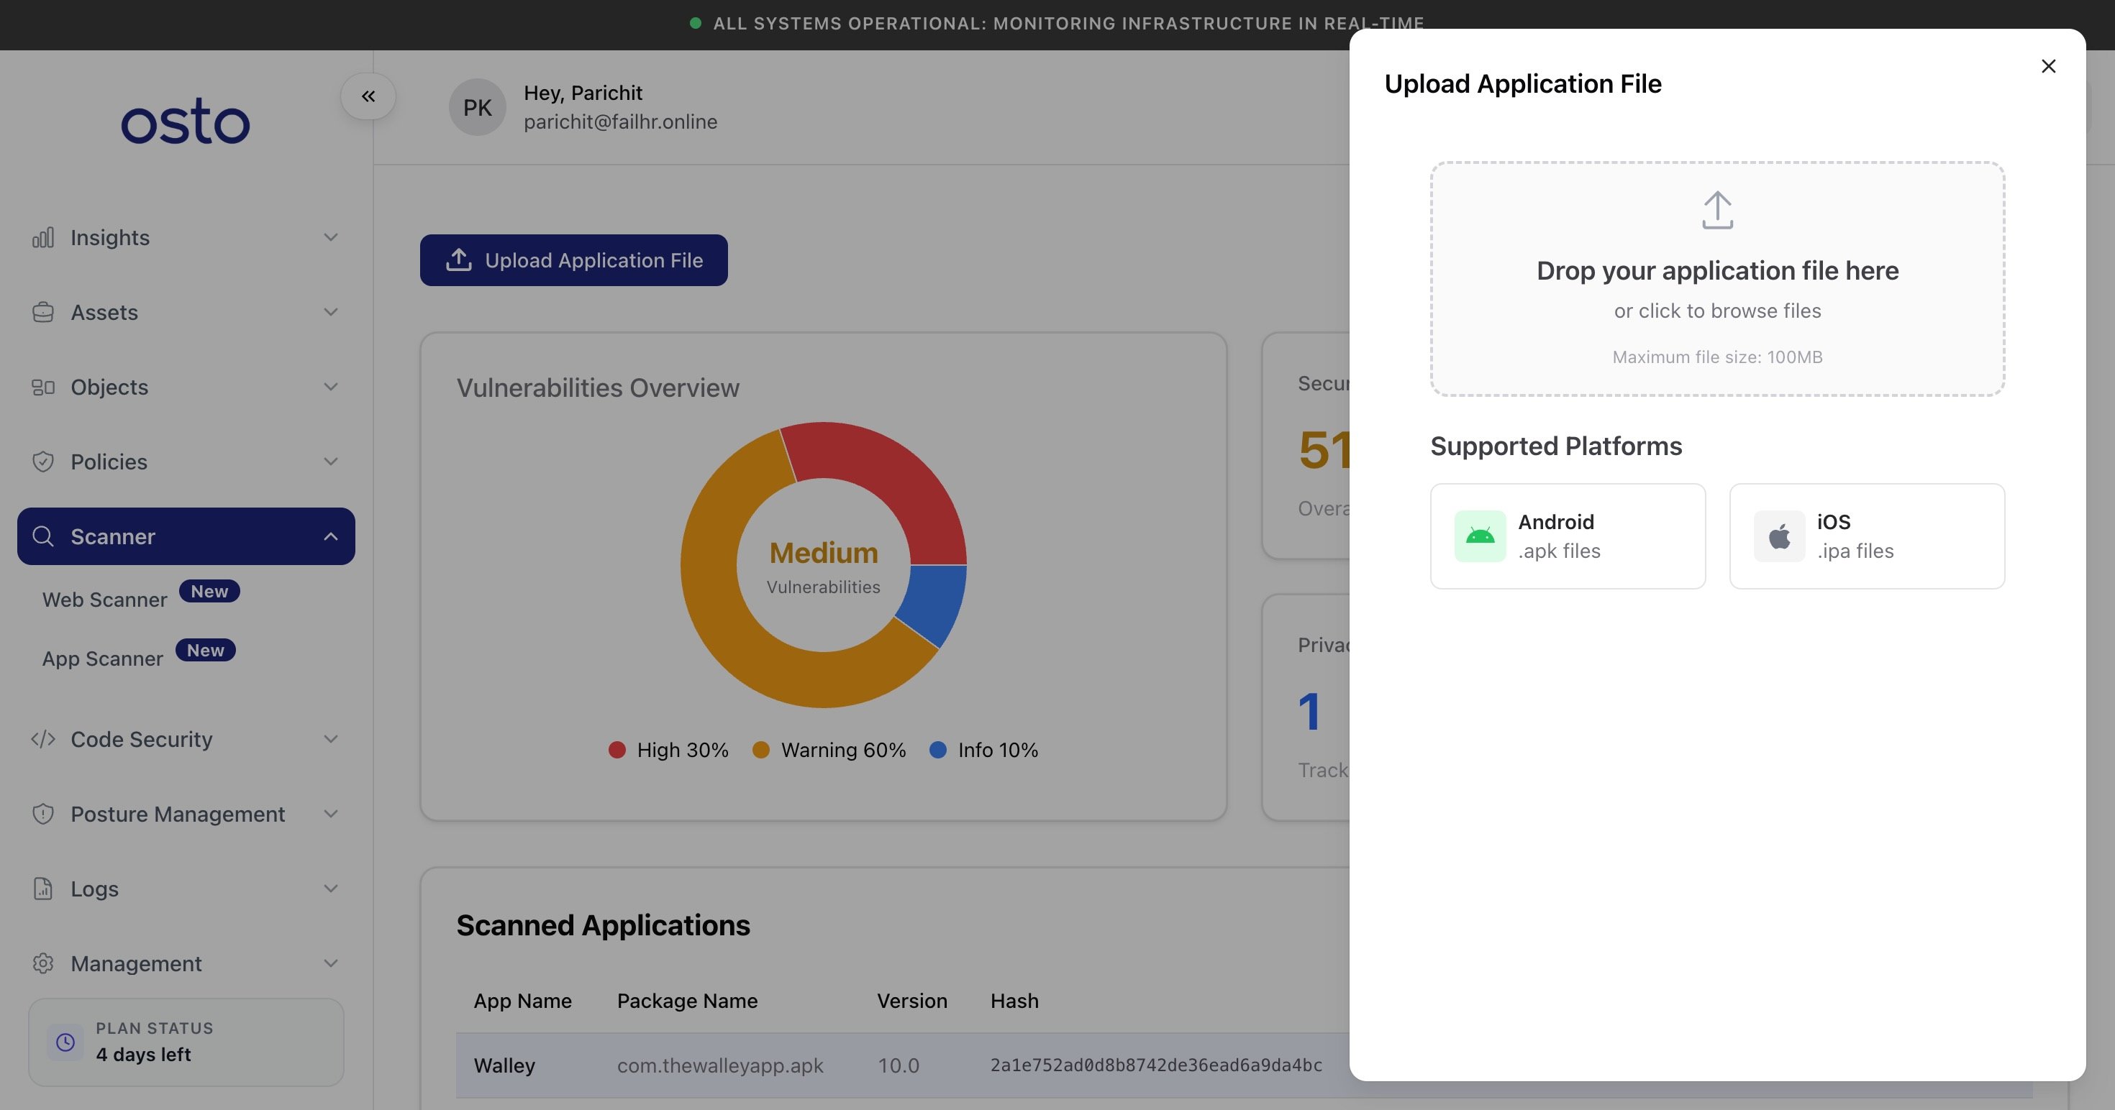This screenshot has width=2115, height=1110.
Task: Click 'or click to browse files' text
Action: [x=1716, y=311]
